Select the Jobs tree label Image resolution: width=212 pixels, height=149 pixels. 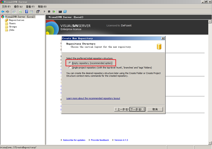coord(11,30)
